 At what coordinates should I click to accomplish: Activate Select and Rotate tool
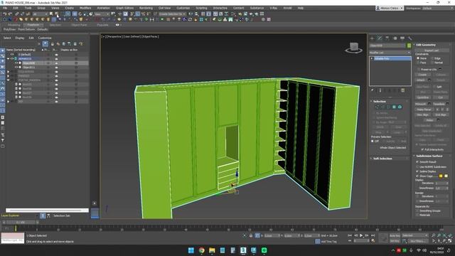(x=80, y=14)
